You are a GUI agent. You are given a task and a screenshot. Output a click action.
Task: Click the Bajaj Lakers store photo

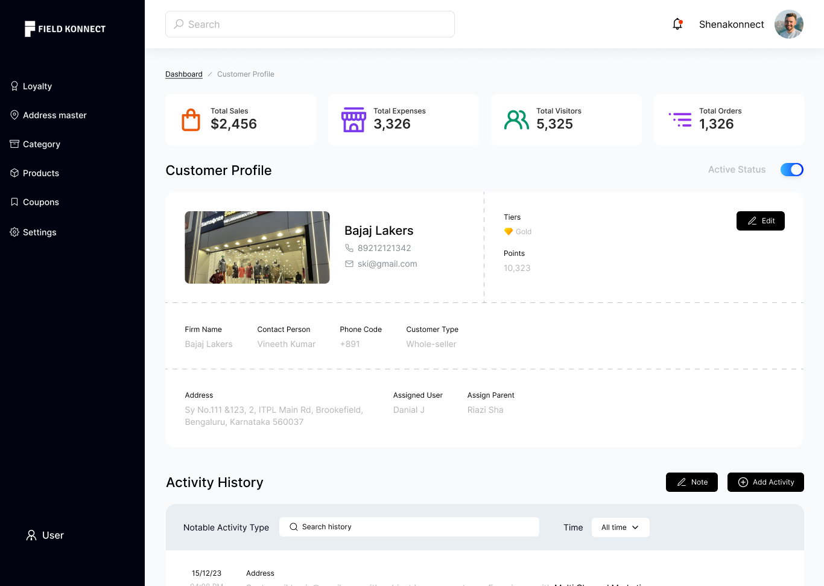click(x=257, y=247)
